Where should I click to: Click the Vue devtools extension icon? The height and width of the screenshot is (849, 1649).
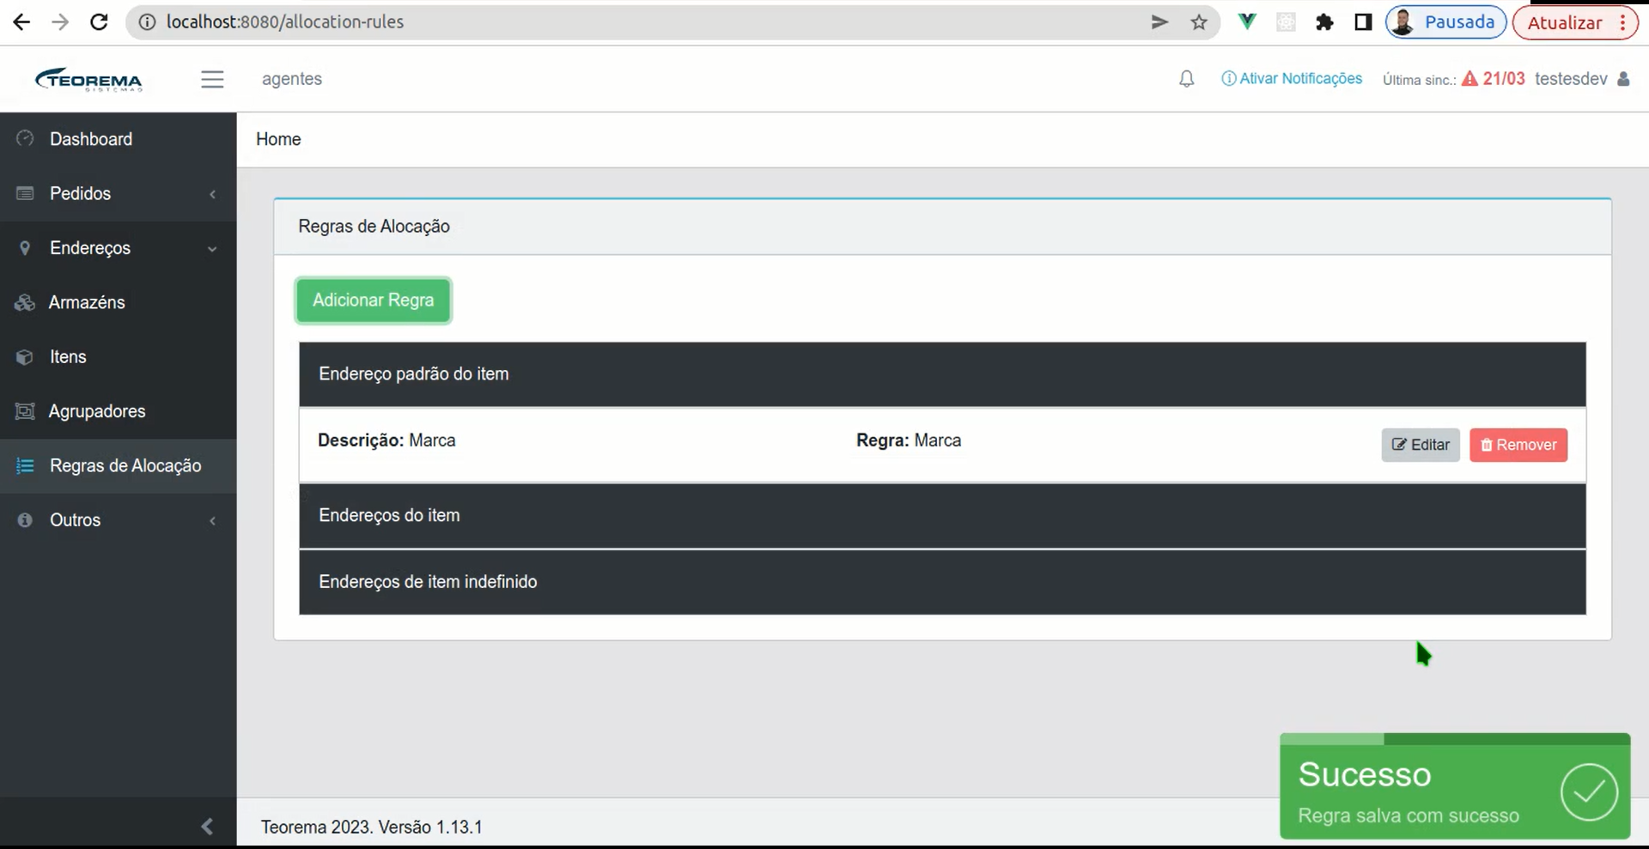coord(1246,22)
